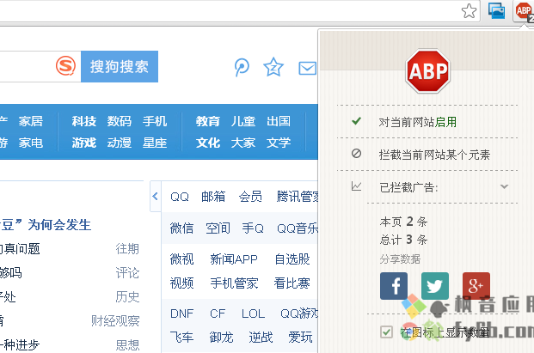Image resolution: width=534 pixels, height=353 pixels.
Task: Open the 视频 quick link
Action: pyautogui.click(x=181, y=283)
